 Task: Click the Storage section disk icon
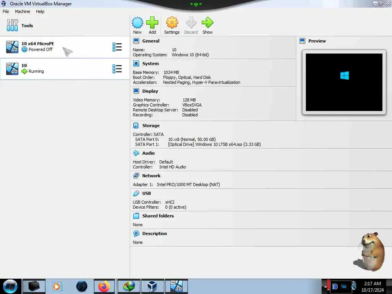[136, 126]
